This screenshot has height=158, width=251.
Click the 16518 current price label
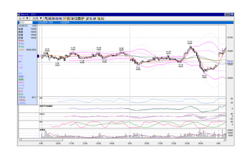(229, 62)
